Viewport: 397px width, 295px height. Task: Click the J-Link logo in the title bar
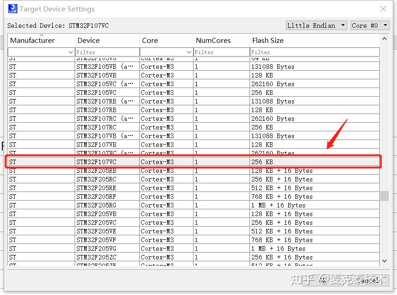(12, 8)
